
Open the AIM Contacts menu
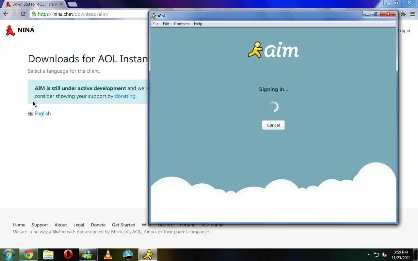182,24
